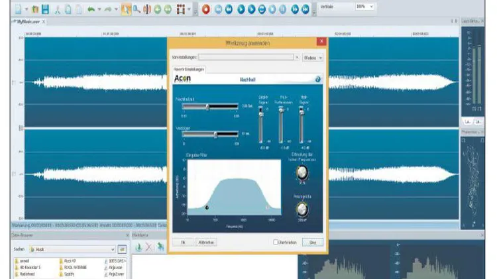Redo the action with the forward arrow icon
This screenshot has width=497, height=279.
pos(108,9)
